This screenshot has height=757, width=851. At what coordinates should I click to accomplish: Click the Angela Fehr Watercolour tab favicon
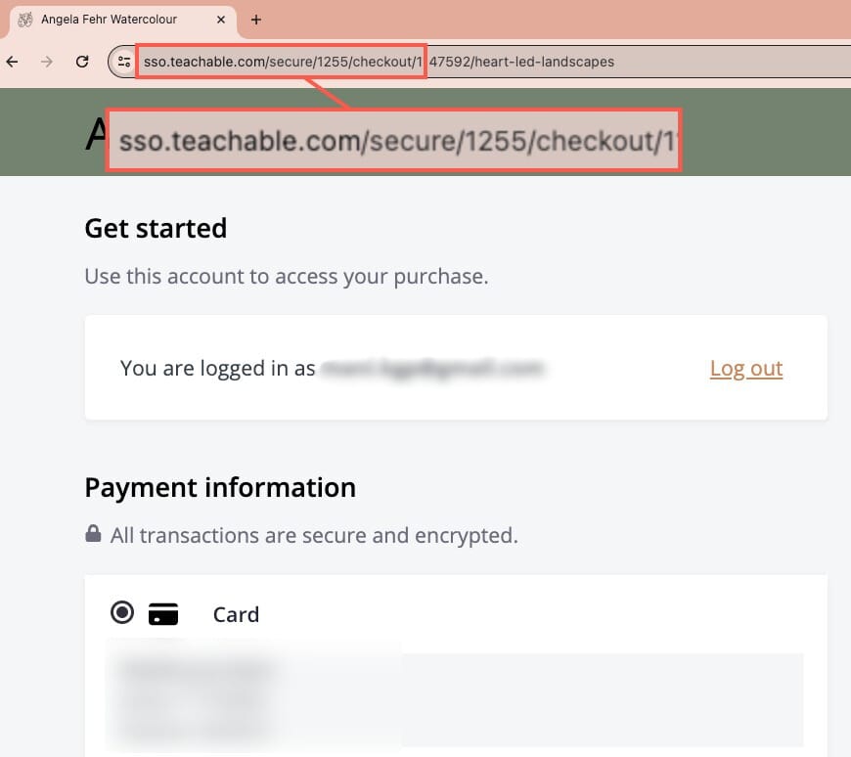(x=25, y=20)
